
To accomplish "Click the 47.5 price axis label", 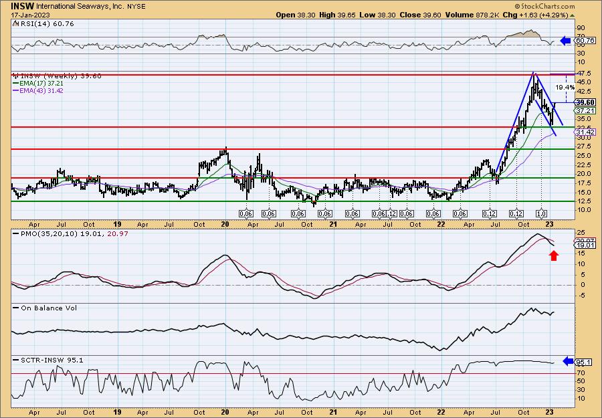I will pyautogui.click(x=583, y=73).
